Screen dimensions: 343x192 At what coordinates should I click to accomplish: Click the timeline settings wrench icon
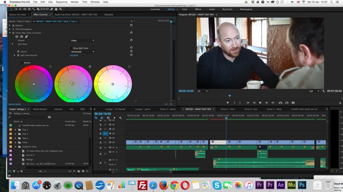point(120,118)
